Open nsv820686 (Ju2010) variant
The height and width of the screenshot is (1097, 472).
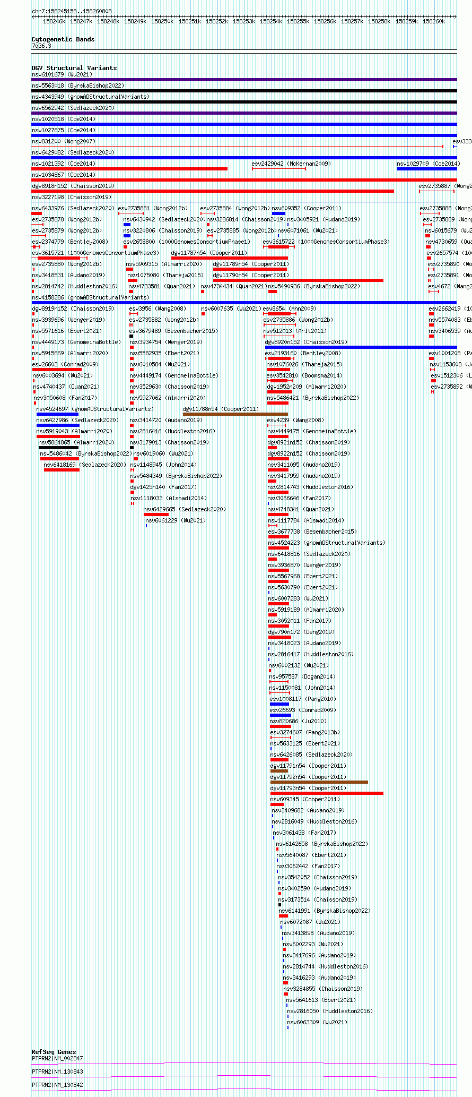298,721
